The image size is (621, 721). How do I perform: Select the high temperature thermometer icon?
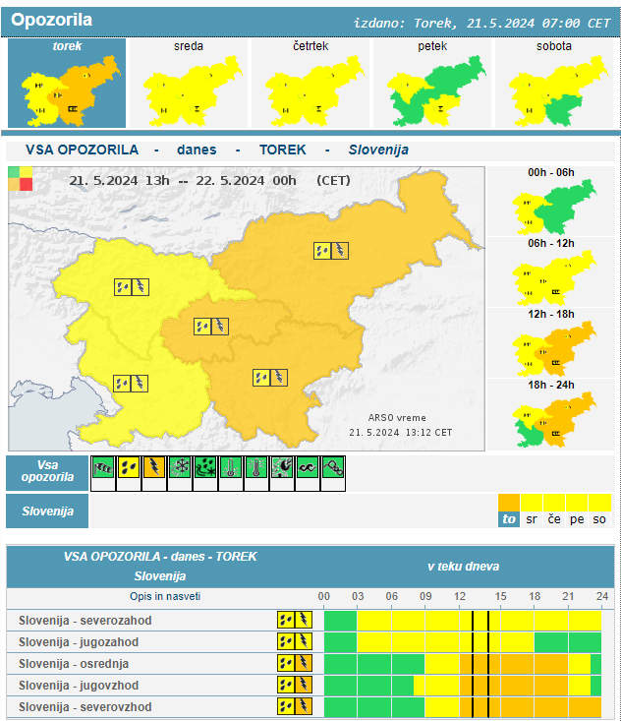pos(256,468)
